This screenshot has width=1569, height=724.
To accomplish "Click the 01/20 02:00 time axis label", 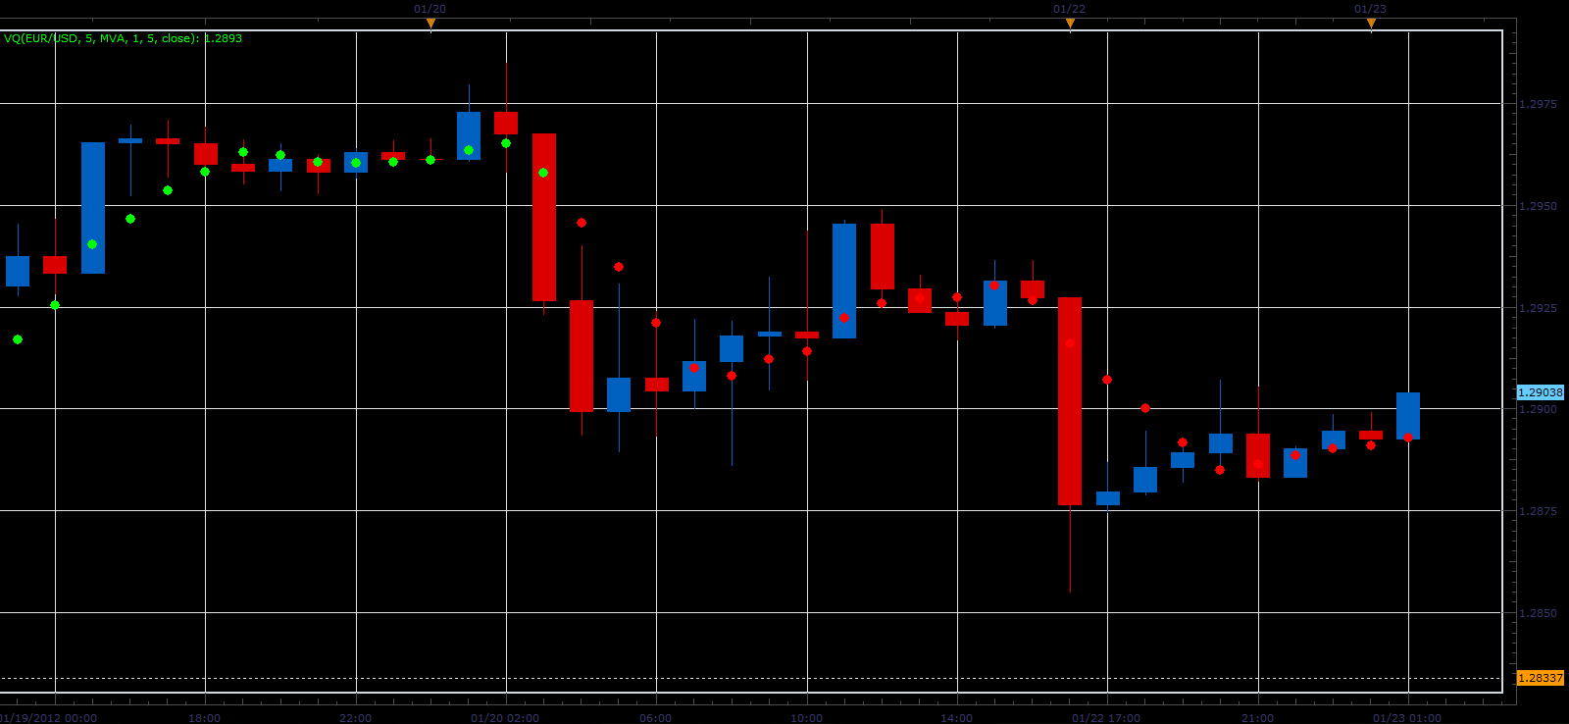I will click(x=505, y=717).
